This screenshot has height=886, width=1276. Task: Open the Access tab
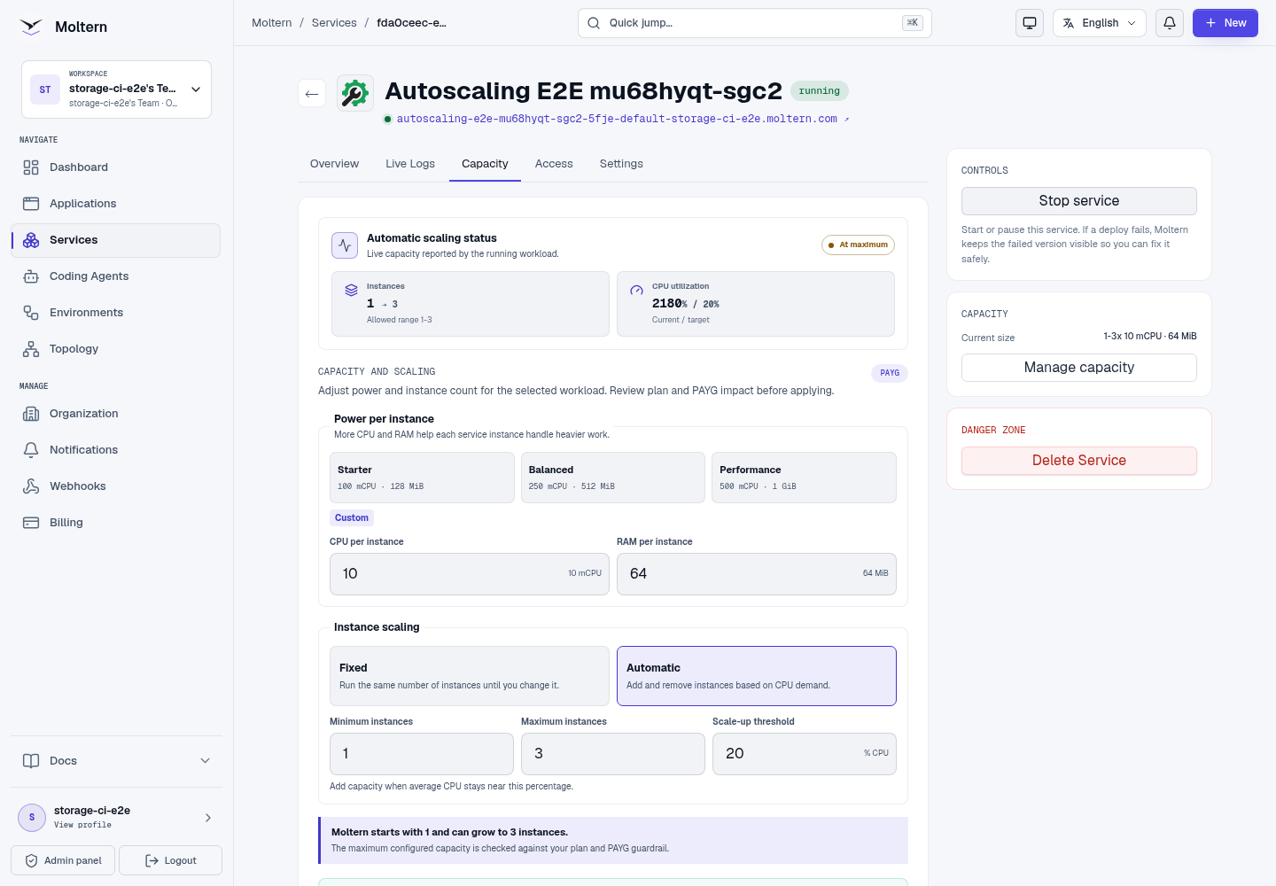coord(554,164)
